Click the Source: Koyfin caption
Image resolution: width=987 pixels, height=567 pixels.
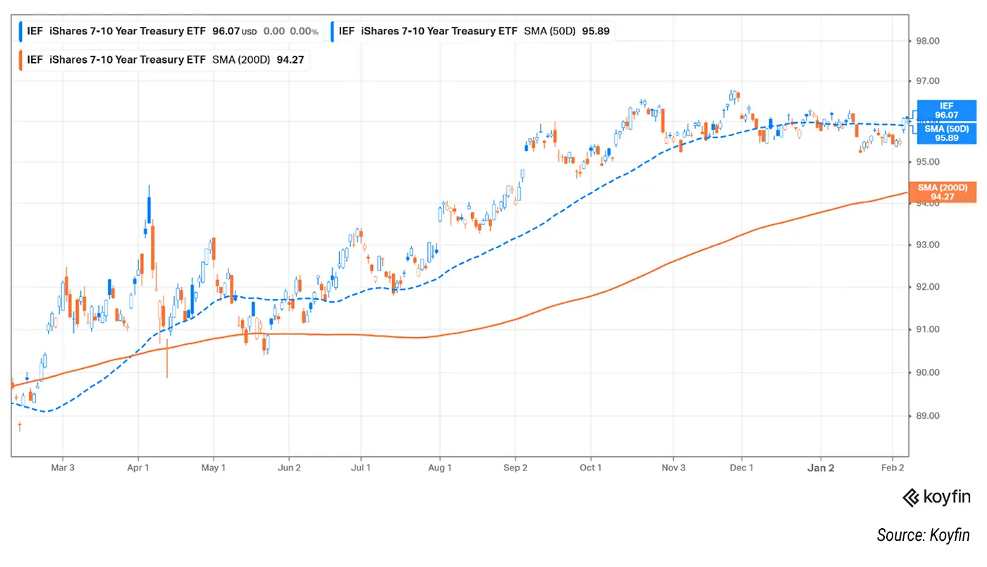(x=923, y=535)
